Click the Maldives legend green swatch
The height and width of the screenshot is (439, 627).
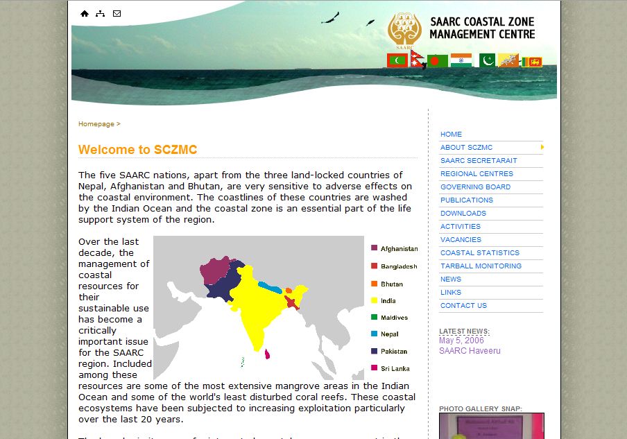click(x=375, y=317)
